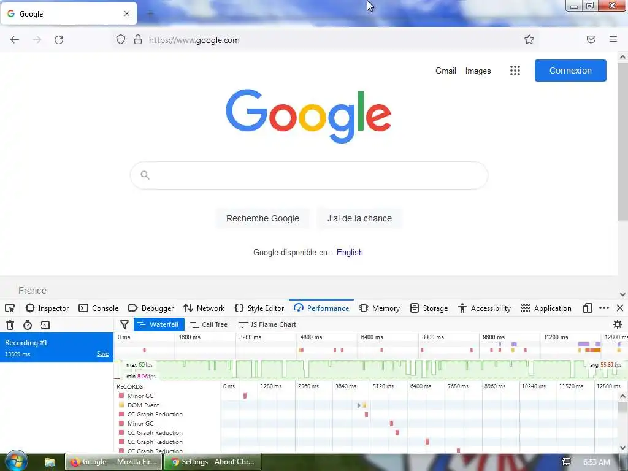Click the 4800 ms overview timeline tick
Viewport: 628px width, 471px height.
pyautogui.click(x=311, y=337)
